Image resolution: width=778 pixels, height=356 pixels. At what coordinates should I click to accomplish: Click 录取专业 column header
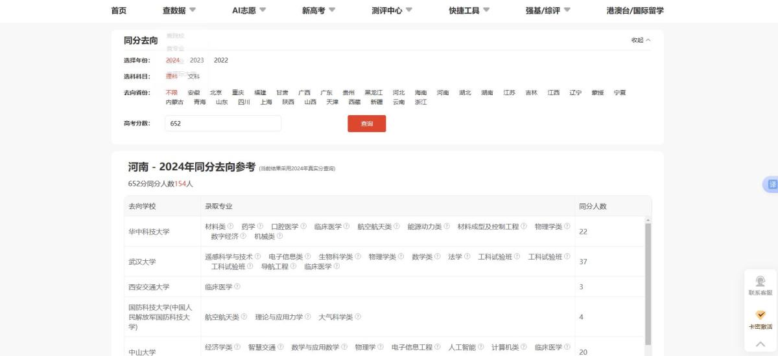[x=218, y=206]
